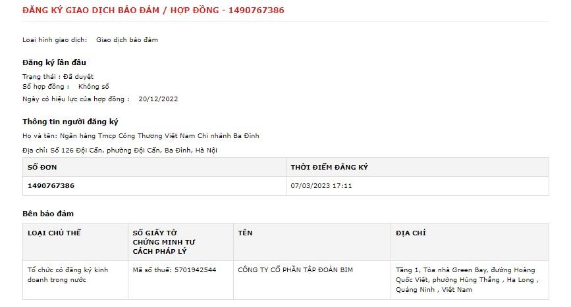Click the 'THỜI ĐIỂM ĐĂNG KÝ' column header

pyautogui.click(x=329, y=167)
